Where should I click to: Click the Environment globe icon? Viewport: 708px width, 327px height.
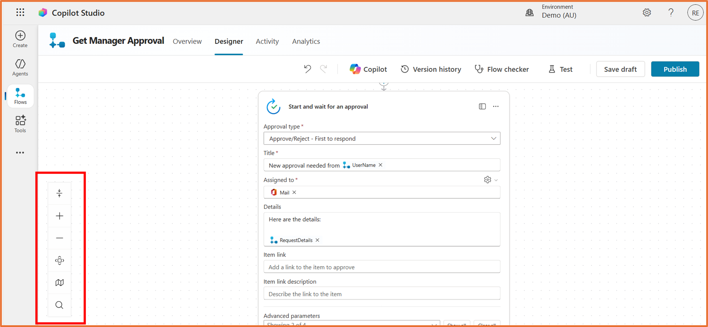[529, 13]
